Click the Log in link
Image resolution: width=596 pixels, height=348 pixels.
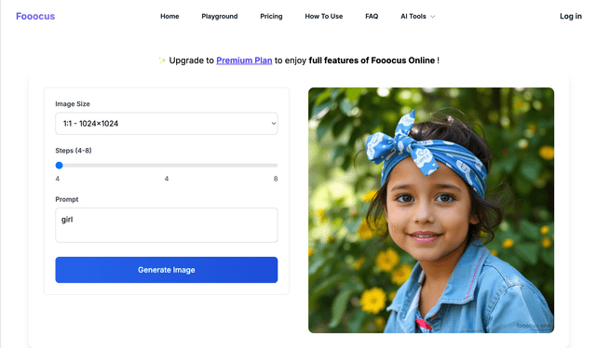pos(571,17)
